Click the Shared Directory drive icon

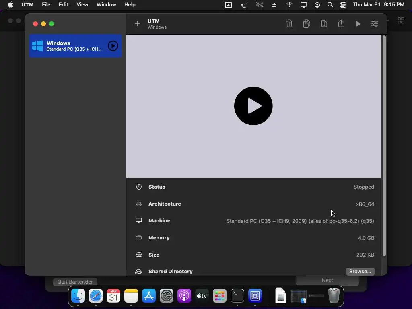(x=138, y=272)
